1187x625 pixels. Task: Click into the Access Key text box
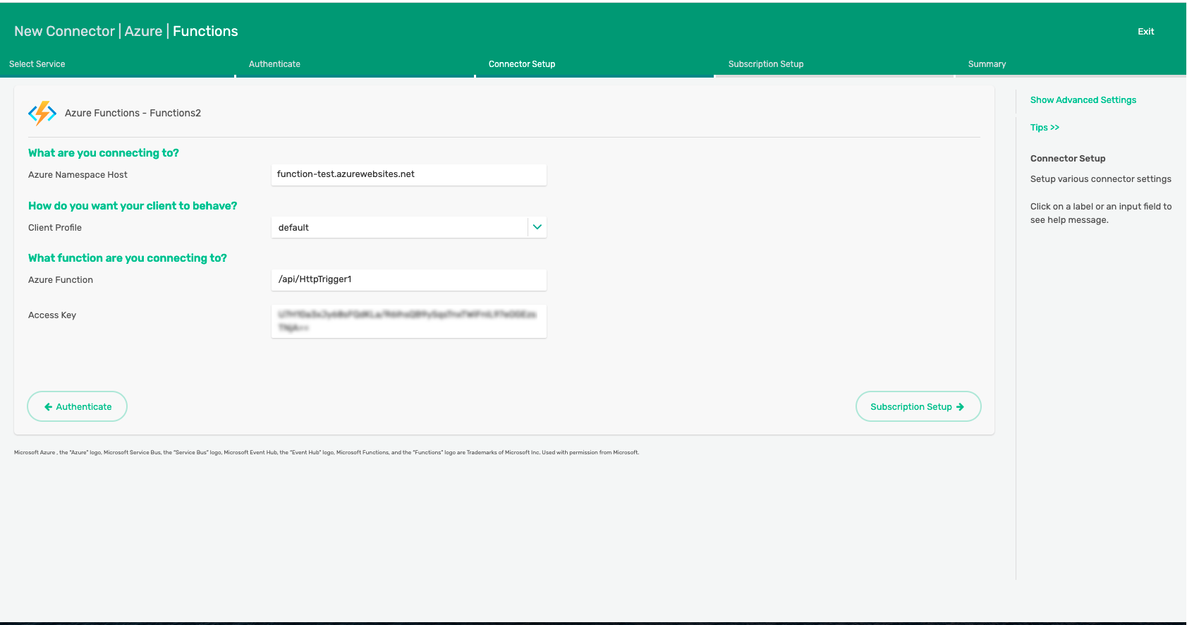click(408, 322)
